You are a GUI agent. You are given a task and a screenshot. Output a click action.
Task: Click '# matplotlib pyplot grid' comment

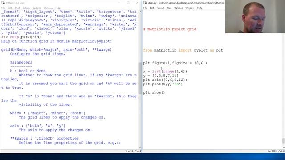[170, 29]
